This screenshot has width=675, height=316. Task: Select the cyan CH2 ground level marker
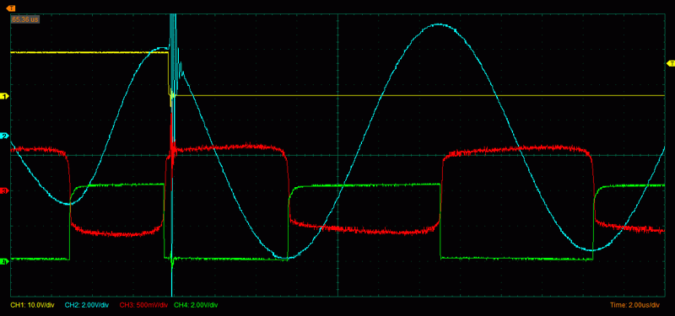coord(5,137)
